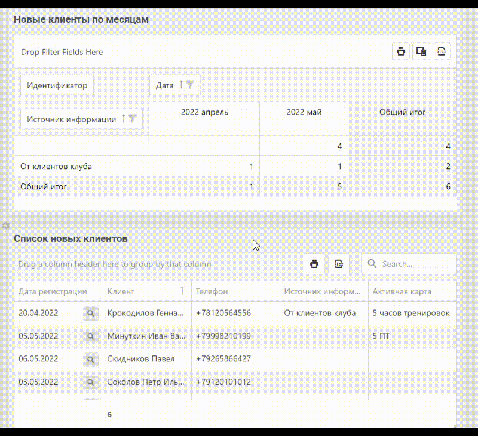The width and height of the screenshot is (478, 436).
Task: Export the pivot table to XLSX
Action: tap(442, 51)
